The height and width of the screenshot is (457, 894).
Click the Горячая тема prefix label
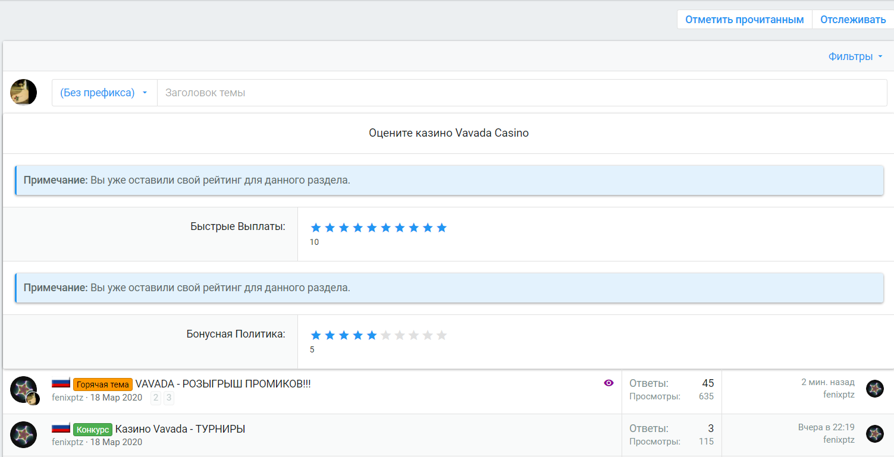tap(103, 384)
